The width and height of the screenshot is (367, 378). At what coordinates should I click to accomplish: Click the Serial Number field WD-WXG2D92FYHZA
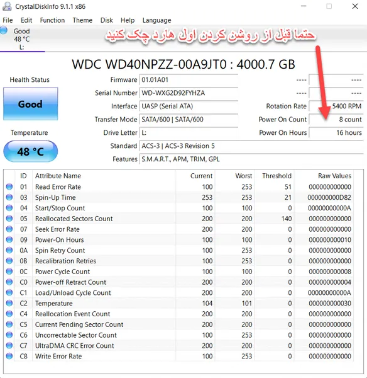pyautogui.click(x=189, y=93)
